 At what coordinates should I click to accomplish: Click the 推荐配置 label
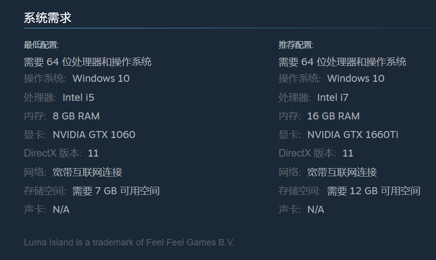click(x=296, y=45)
